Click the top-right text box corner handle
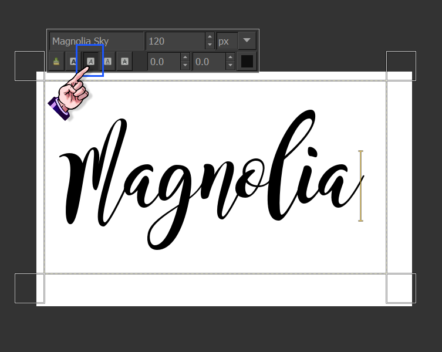 pos(401,66)
